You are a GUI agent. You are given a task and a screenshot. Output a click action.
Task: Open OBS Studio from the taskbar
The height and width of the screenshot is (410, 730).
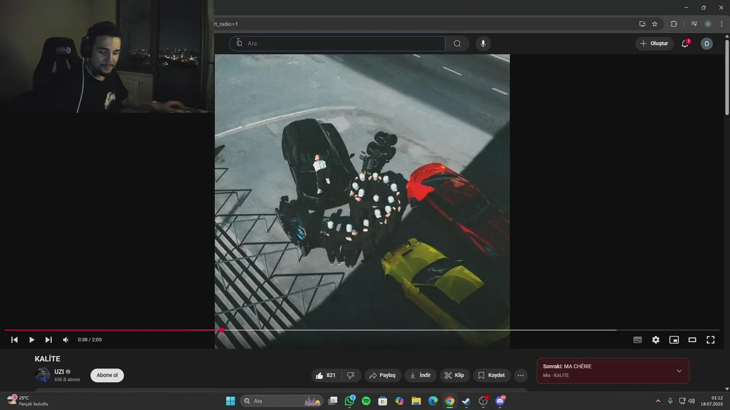483,401
